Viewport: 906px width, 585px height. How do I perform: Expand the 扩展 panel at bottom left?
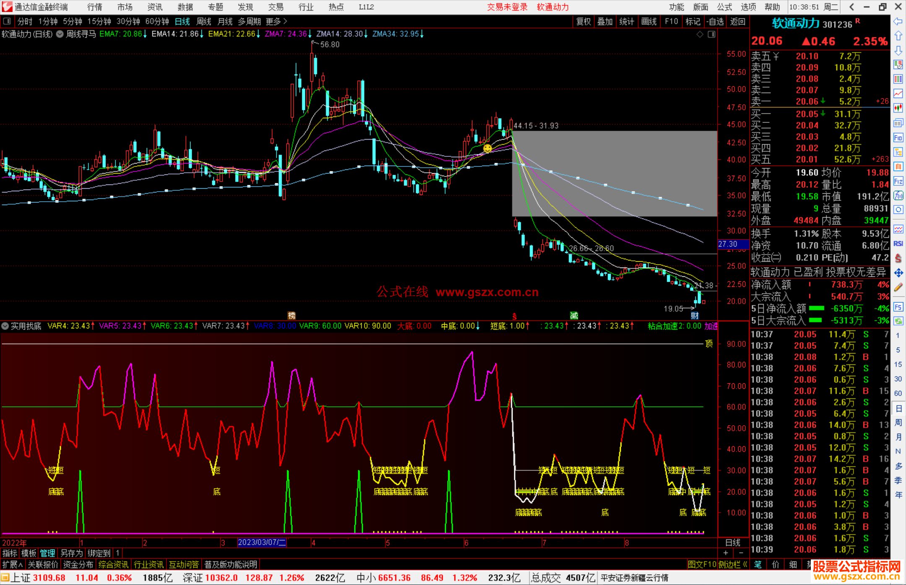coord(12,564)
